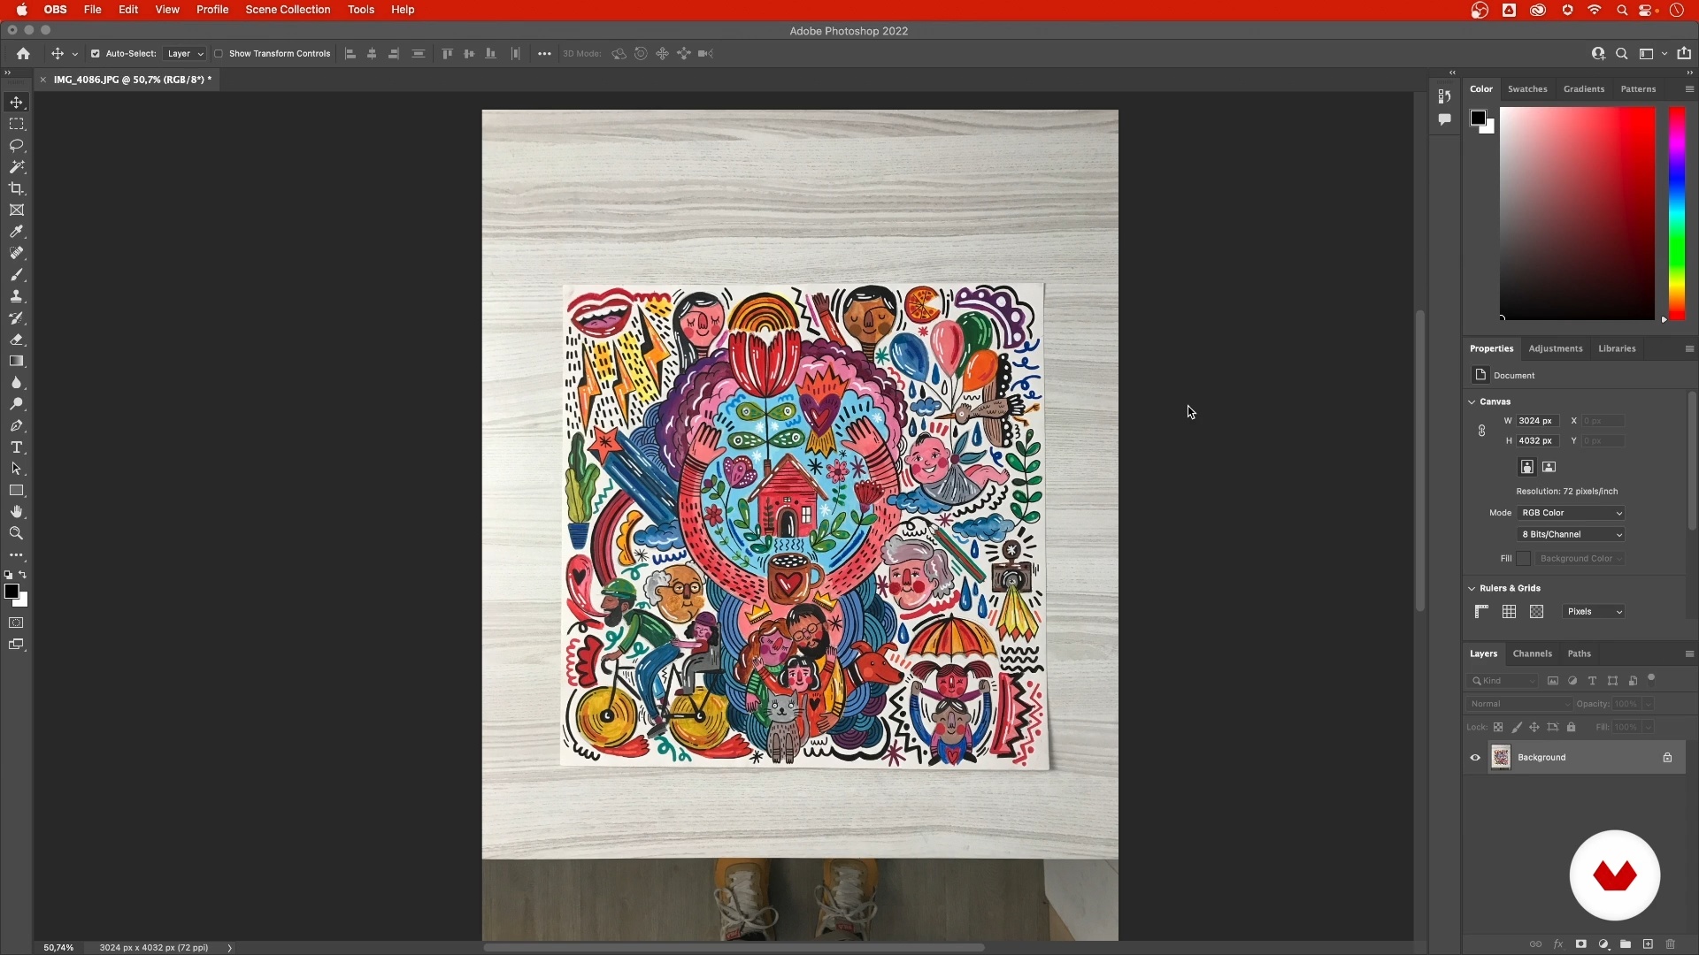Viewport: 1699px width, 955px height.
Task: Switch to the Adjustments tab
Action: point(1555,348)
